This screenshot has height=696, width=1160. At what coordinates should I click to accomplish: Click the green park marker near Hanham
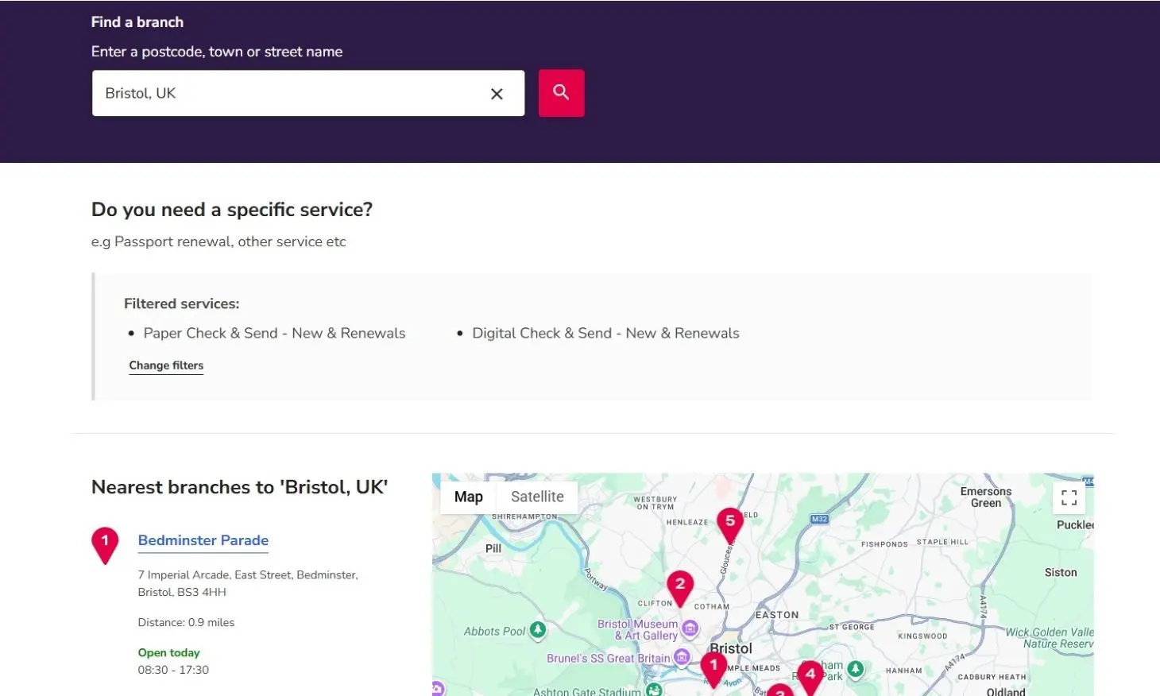(x=855, y=669)
